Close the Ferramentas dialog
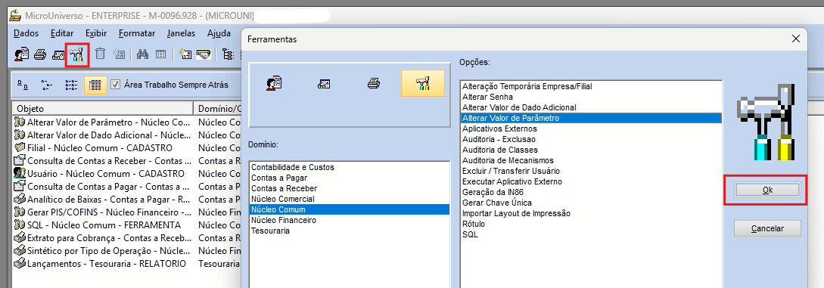Screen dimensions: 824x288 (x=795, y=39)
